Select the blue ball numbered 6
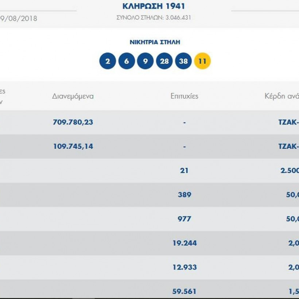The image size is (299, 299). pyautogui.click(x=127, y=61)
